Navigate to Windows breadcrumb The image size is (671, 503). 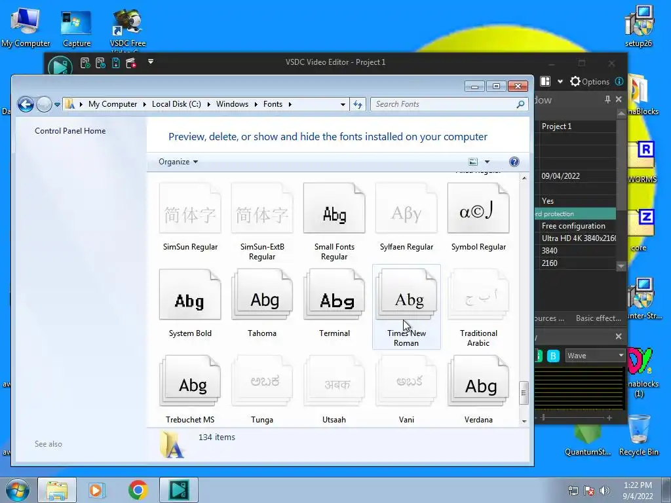coord(232,104)
